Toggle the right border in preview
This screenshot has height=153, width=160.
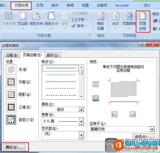[x=133, y=114]
